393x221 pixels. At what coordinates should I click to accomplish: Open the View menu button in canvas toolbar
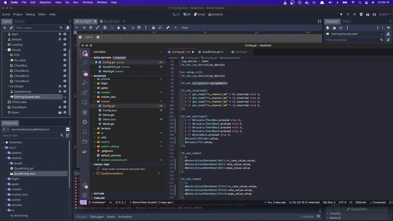coord(185,28)
